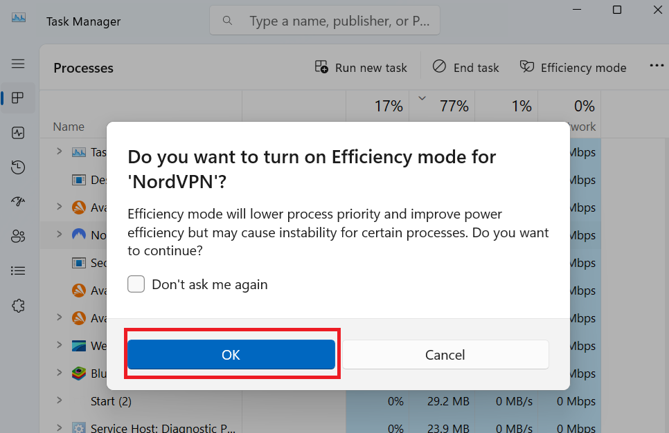Image resolution: width=669 pixels, height=433 pixels.
Task: Sort by the 77% Memory column header
Action: coord(454,106)
